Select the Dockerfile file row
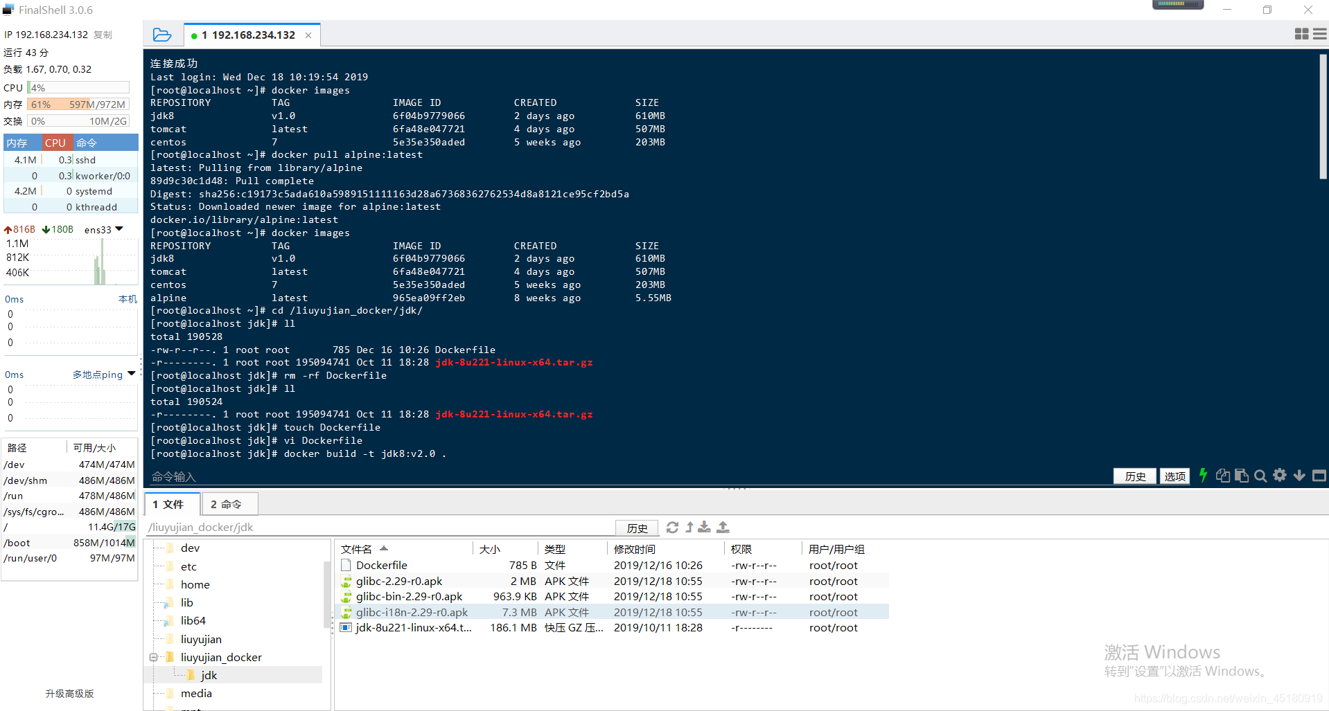1329x711 pixels. pos(613,566)
